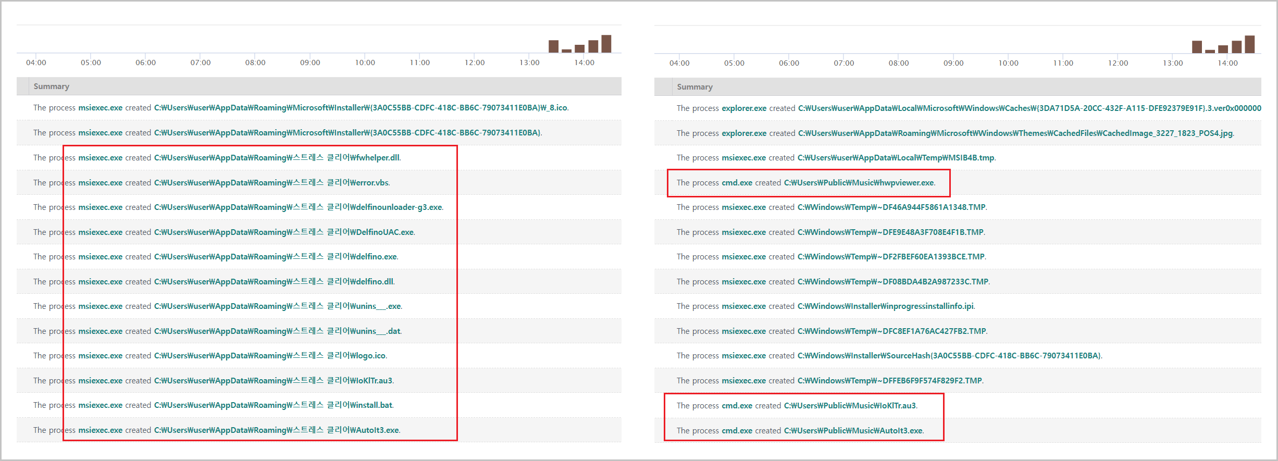Click the DelfinoUAC.exe file path link
Viewport: 1278px width, 461px height.
284,232
